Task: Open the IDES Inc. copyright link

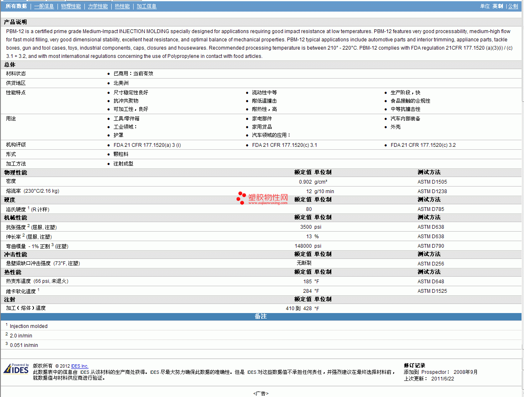Action: click(x=80, y=366)
